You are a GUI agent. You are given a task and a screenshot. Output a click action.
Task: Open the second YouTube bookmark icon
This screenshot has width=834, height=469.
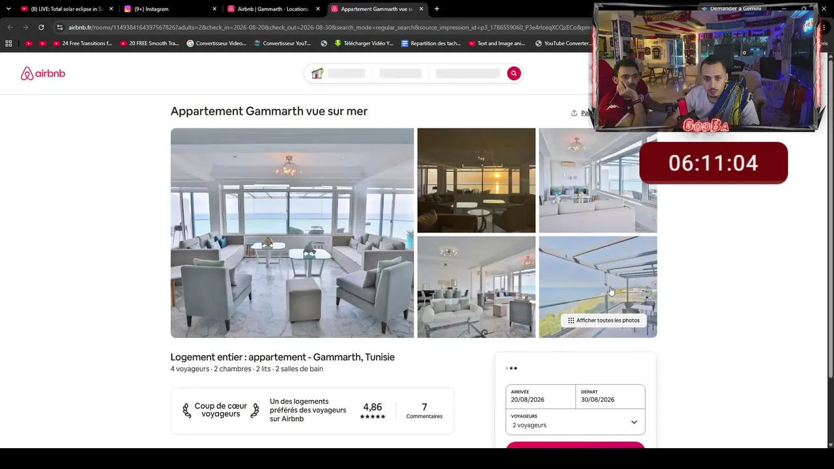tap(42, 44)
